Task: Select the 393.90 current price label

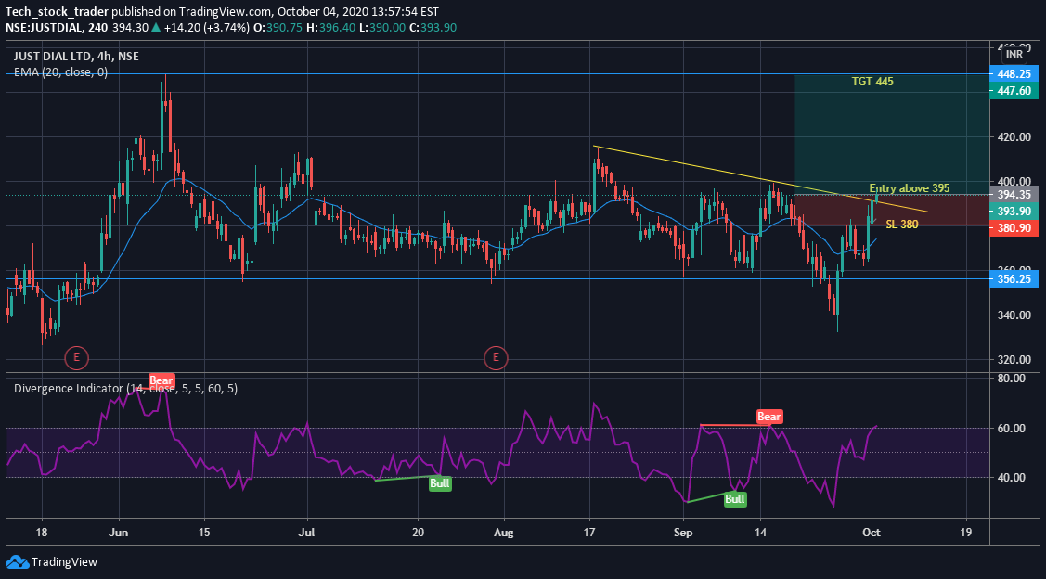Action: point(1014,212)
